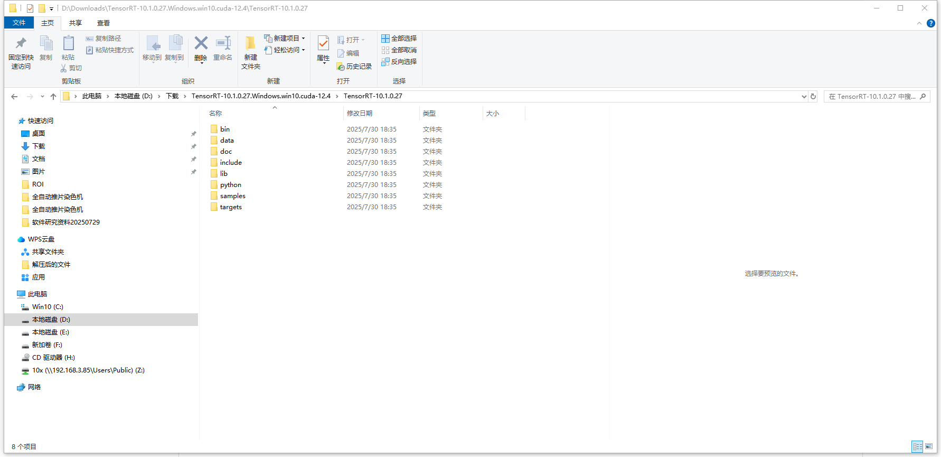Click the Delete (删除) red X icon
The width and height of the screenshot is (941, 457).
[x=201, y=43]
